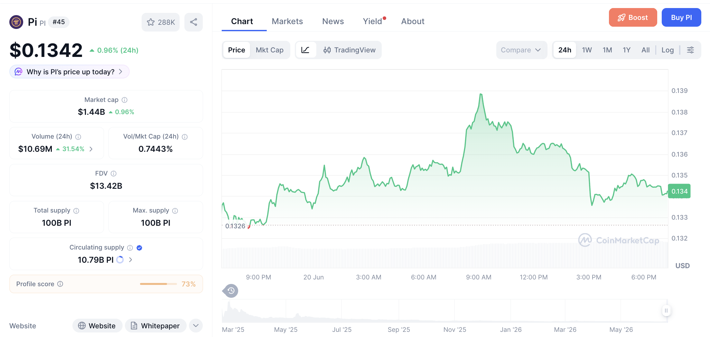Select the All time range
Viewport: 710px width, 337px height.
(646, 50)
